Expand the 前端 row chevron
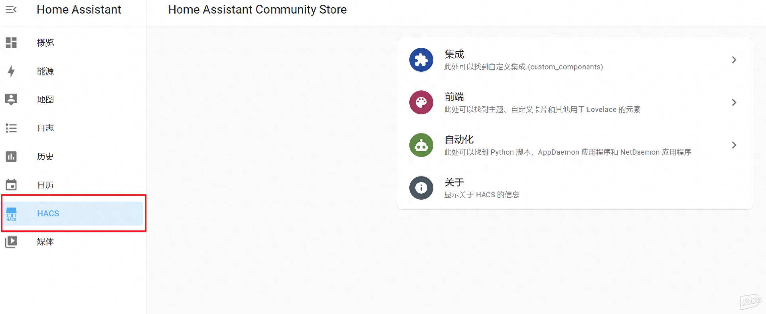This screenshot has width=766, height=314. point(734,102)
